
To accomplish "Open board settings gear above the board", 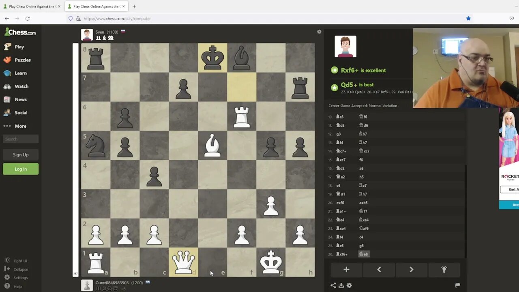I will tap(319, 32).
